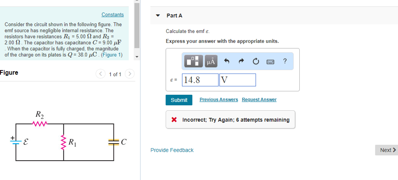Click the Submit button
Image resolution: width=398 pixels, height=180 pixels.
point(179,100)
